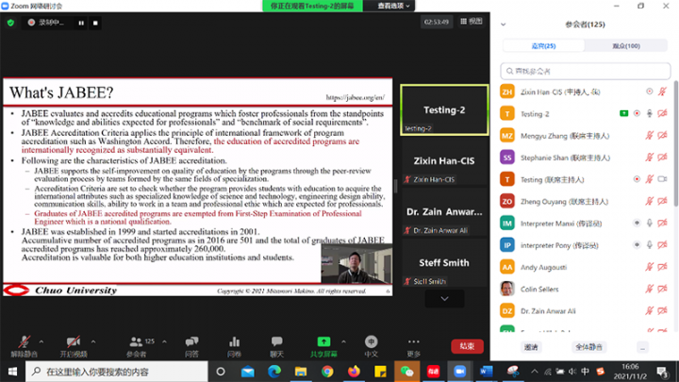Open more options ellipsis in participants panel

[x=642, y=347]
